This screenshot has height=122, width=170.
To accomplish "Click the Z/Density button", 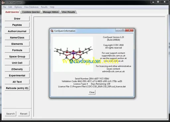I will click(17, 69).
